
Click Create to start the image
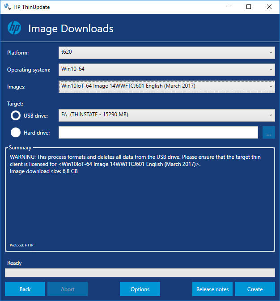tap(255, 289)
